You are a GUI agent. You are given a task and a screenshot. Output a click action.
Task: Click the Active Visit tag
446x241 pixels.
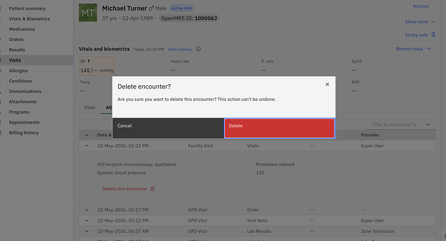pos(182,8)
